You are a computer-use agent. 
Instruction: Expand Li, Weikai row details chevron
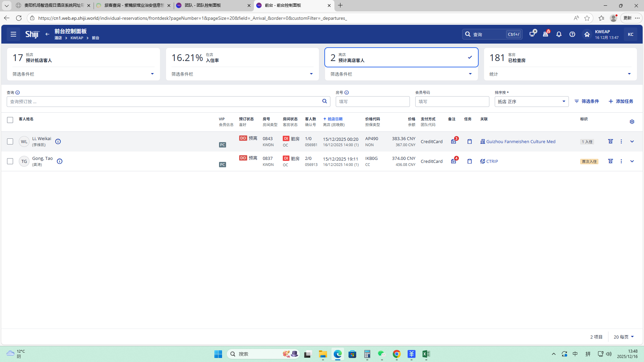pyautogui.click(x=632, y=141)
